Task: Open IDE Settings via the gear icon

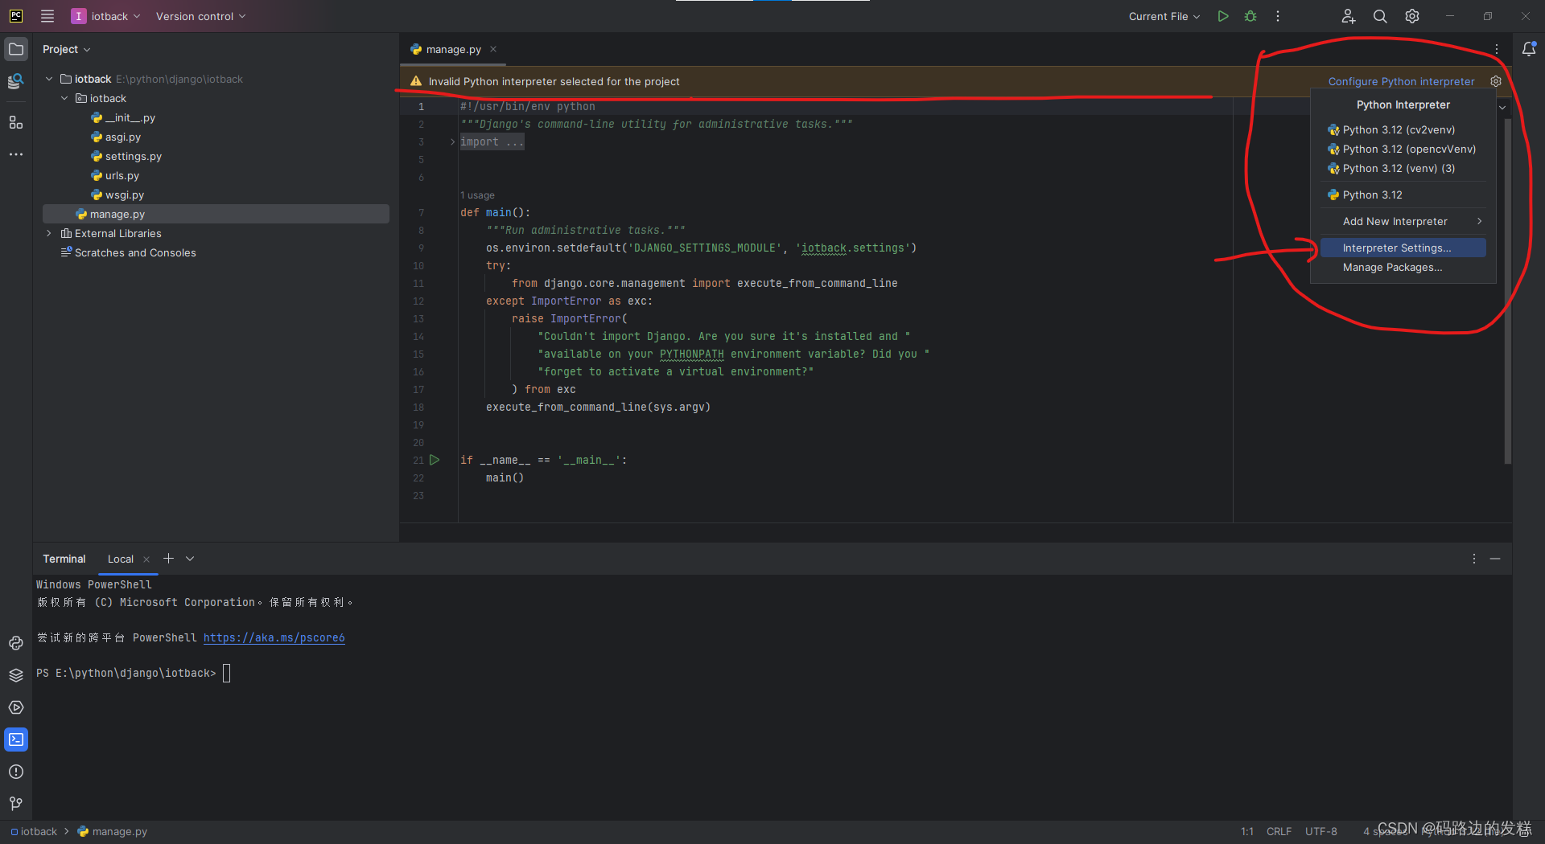Action: (x=1411, y=16)
